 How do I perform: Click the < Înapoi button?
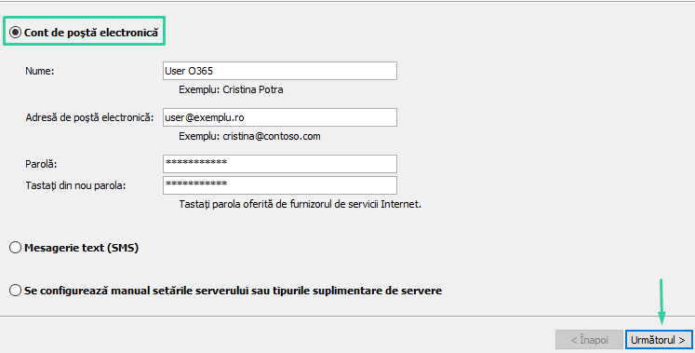tap(589, 340)
